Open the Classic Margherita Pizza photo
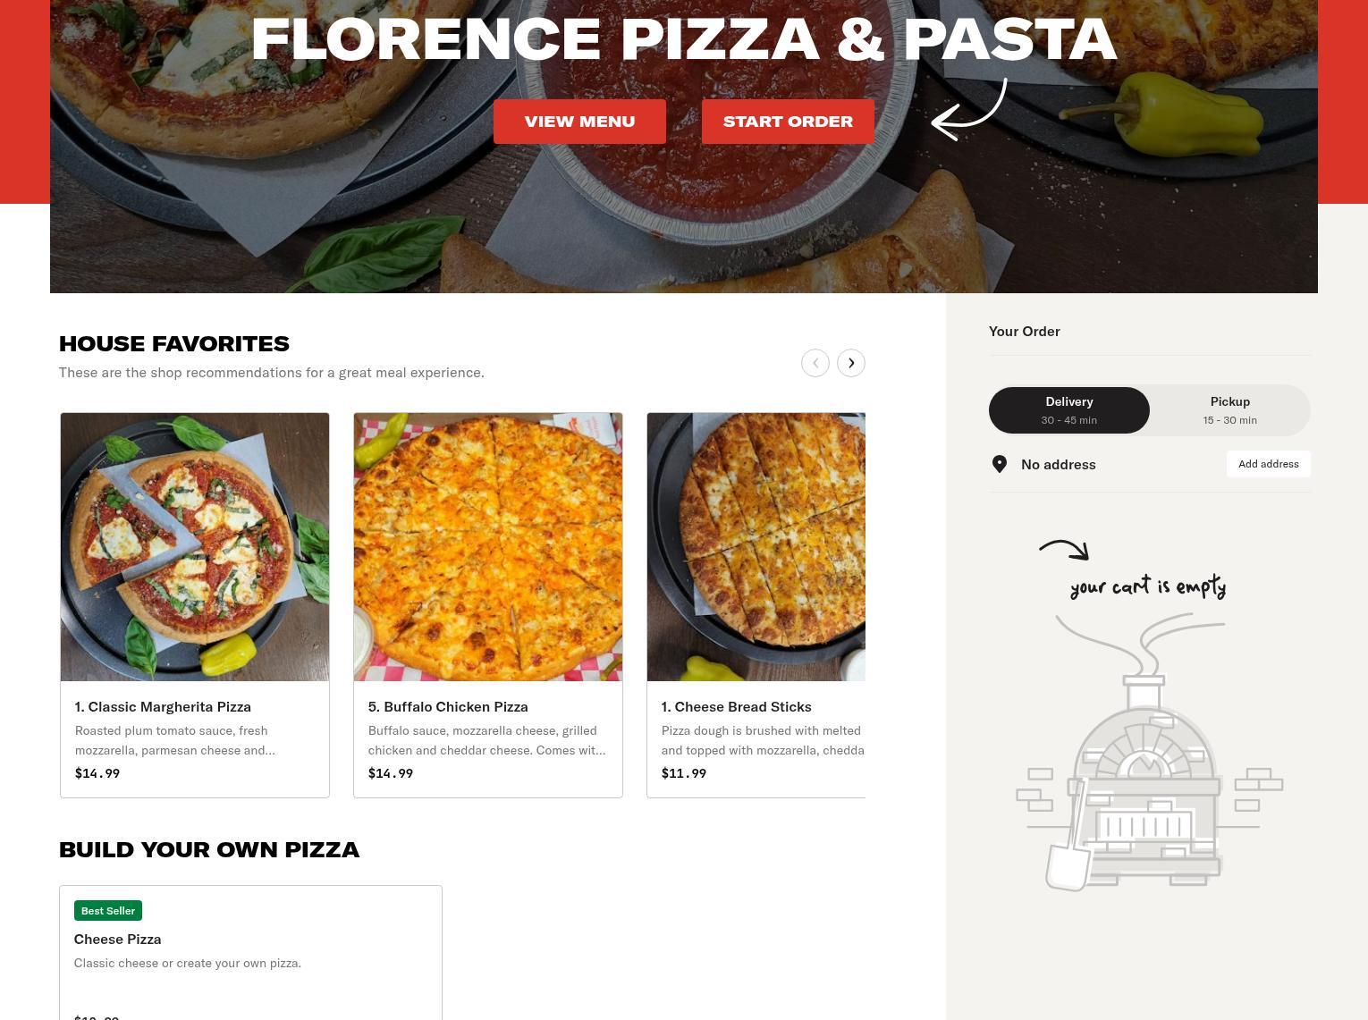The height and width of the screenshot is (1020, 1368). tap(195, 547)
